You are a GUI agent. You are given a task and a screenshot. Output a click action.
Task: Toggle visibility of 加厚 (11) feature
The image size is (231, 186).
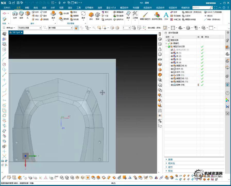tap(172, 75)
